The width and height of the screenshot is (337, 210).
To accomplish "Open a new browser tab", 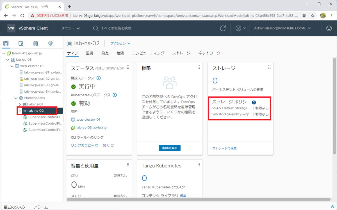I will click(69, 6).
